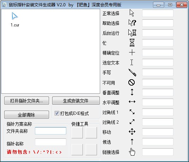The height and width of the screenshot is (162, 189).
Task: Click the background-running arrow hourglass icon
Action: 132,33
